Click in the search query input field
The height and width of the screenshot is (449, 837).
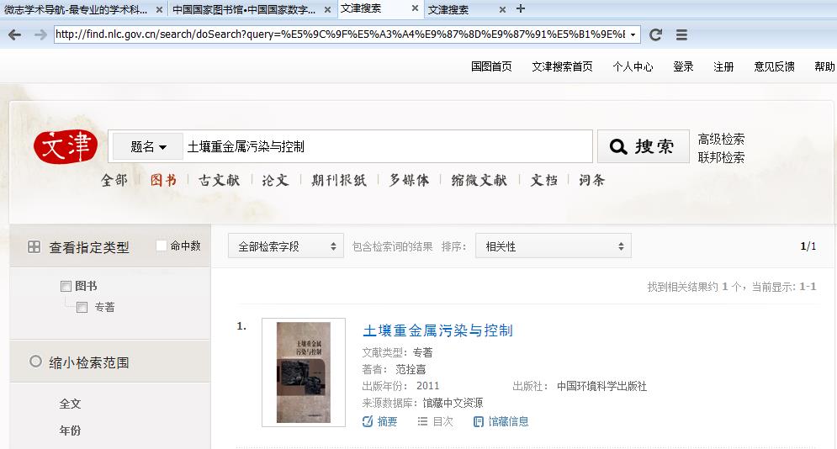(388, 146)
